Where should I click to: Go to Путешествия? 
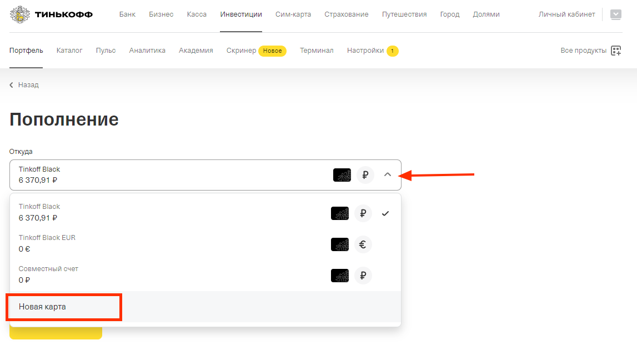[x=404, y=14]
